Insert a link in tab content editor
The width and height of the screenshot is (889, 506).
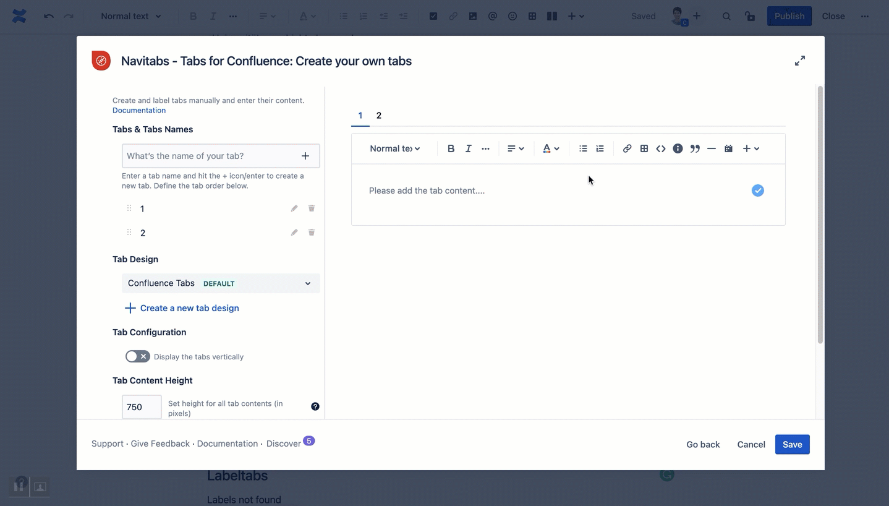[627, 148]
